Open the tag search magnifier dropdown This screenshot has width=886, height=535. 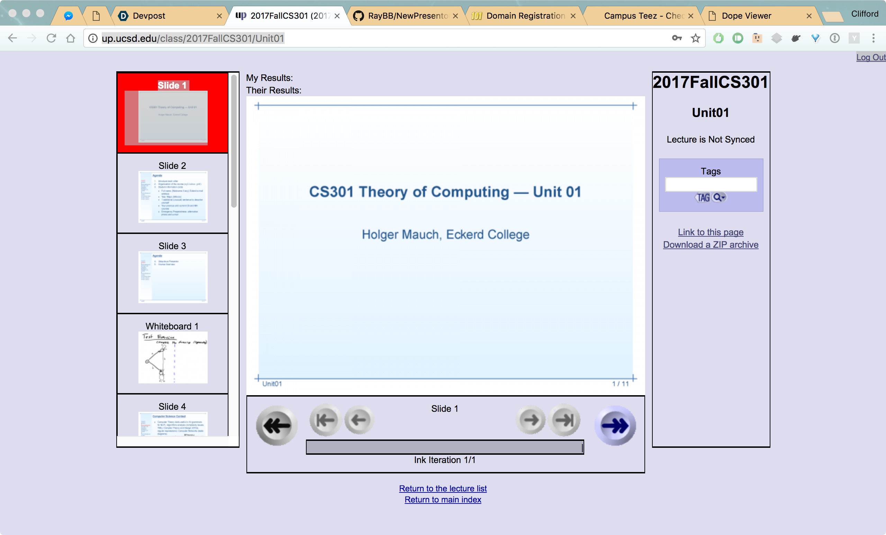tap(719, 197)
